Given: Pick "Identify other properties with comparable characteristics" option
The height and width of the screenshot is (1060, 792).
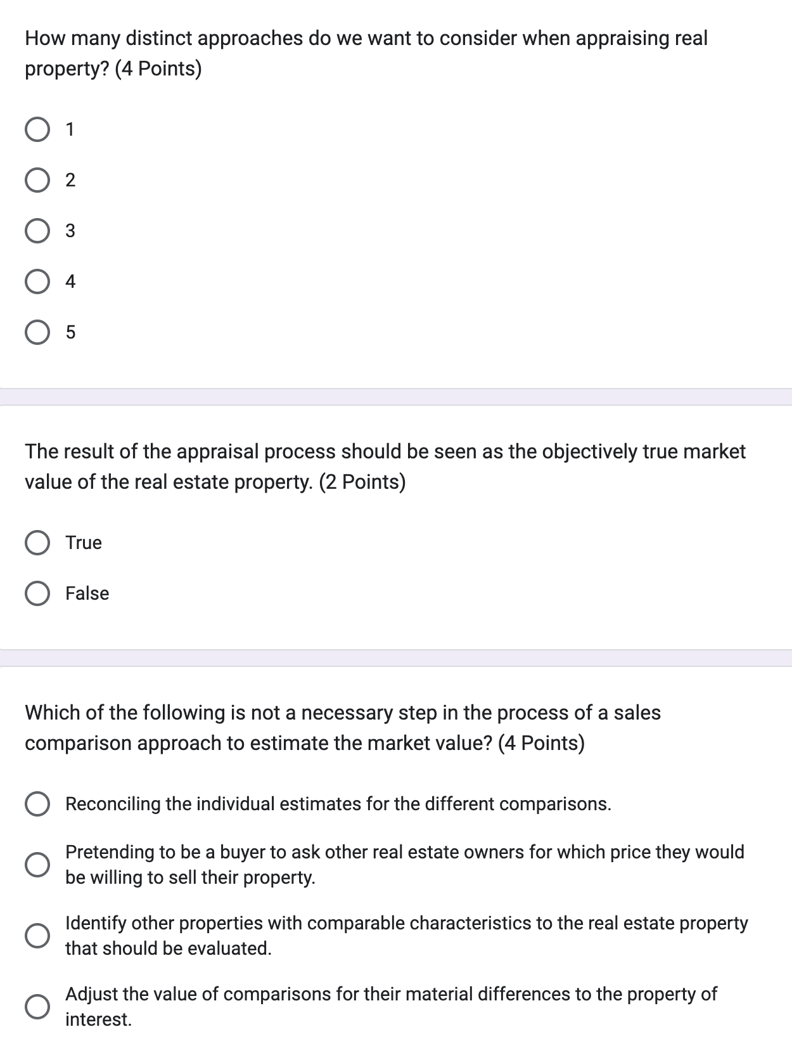Looking at the screenshot, I should tap(37, 936).
